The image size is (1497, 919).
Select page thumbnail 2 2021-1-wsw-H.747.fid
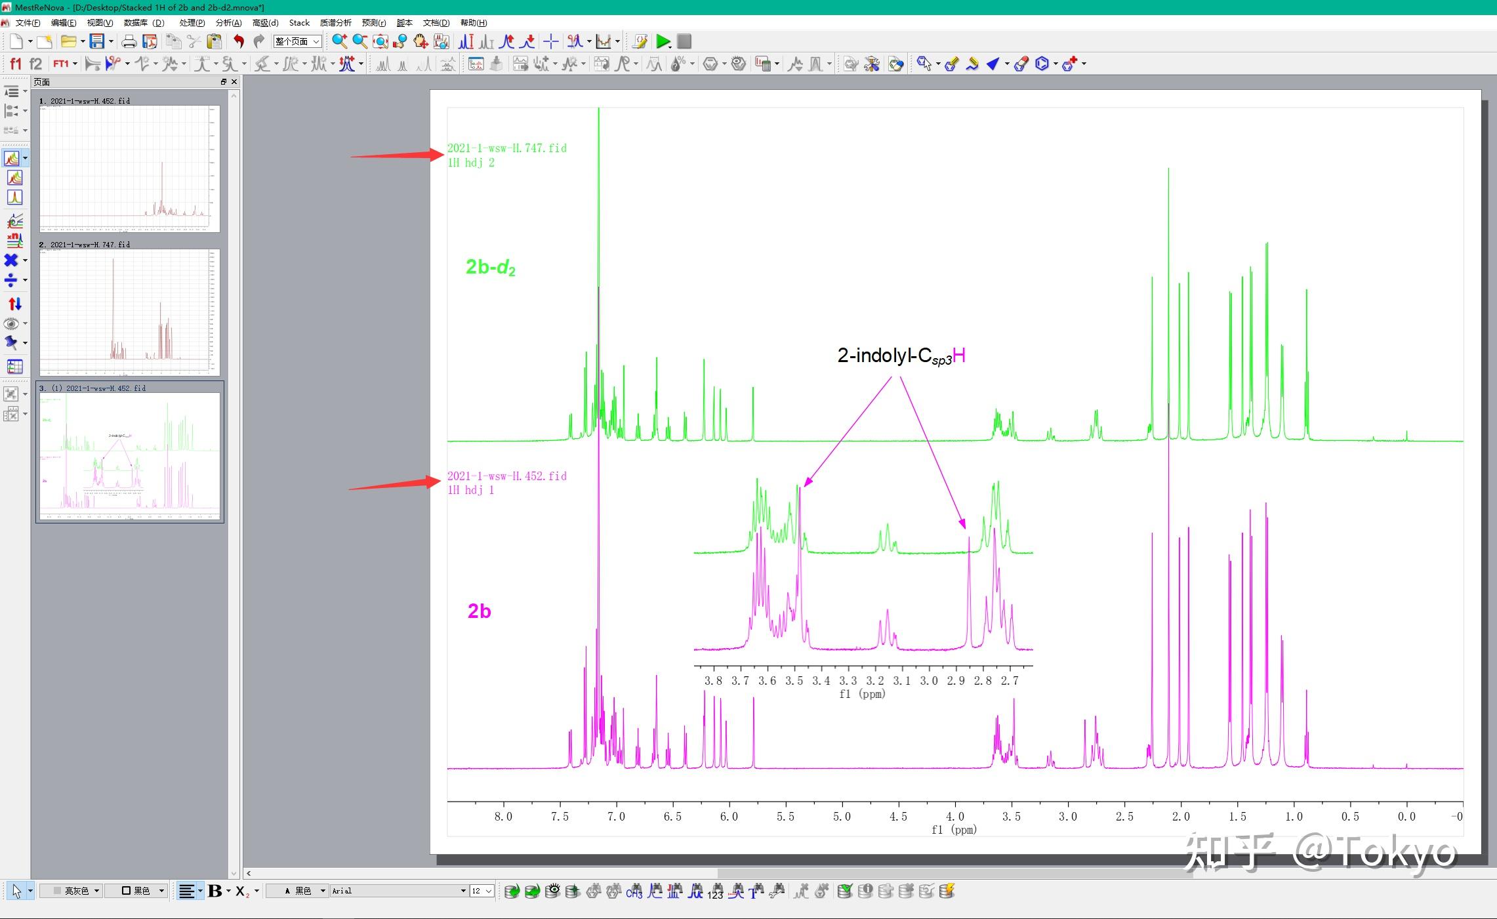[129, 311]
